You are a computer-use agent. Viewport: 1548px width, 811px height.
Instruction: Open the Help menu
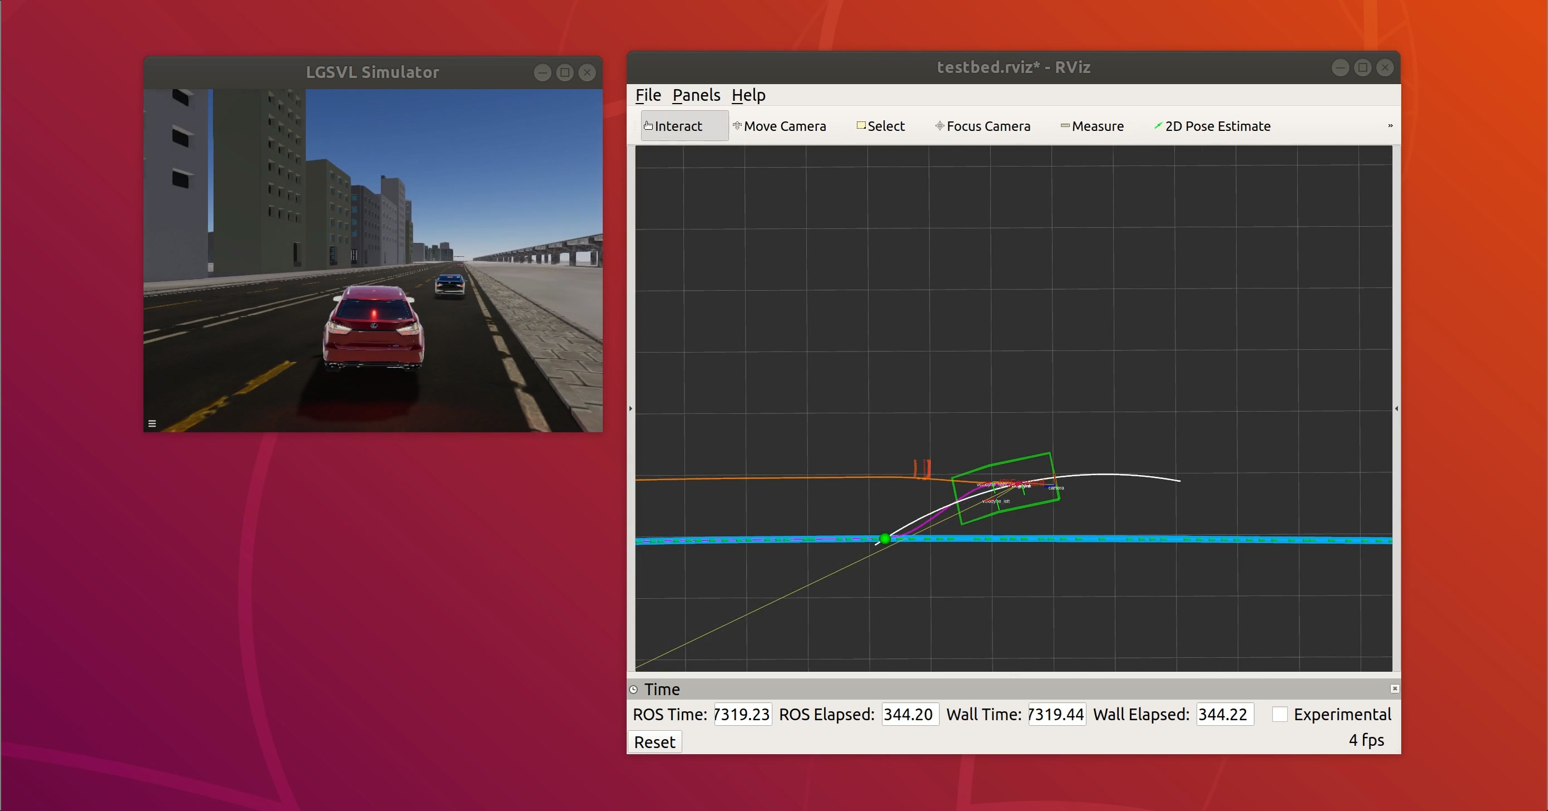point(748,95)
